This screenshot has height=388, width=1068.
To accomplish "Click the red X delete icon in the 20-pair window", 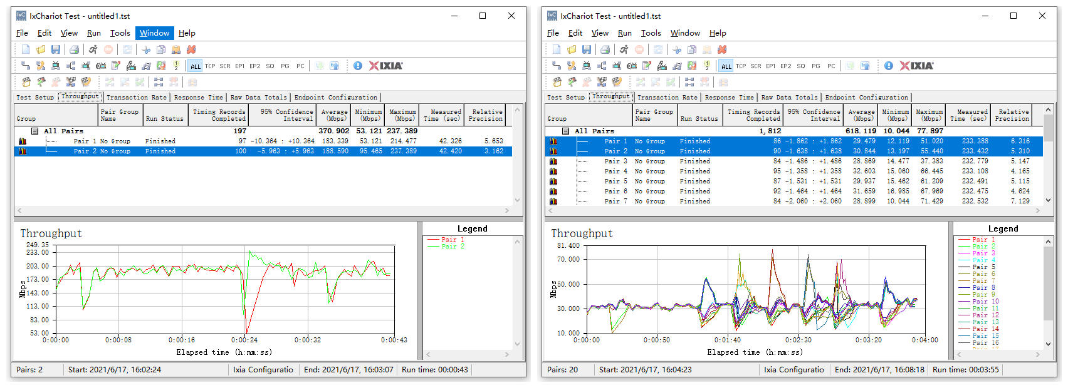I will pyautogui.click(x=722, y=49).
